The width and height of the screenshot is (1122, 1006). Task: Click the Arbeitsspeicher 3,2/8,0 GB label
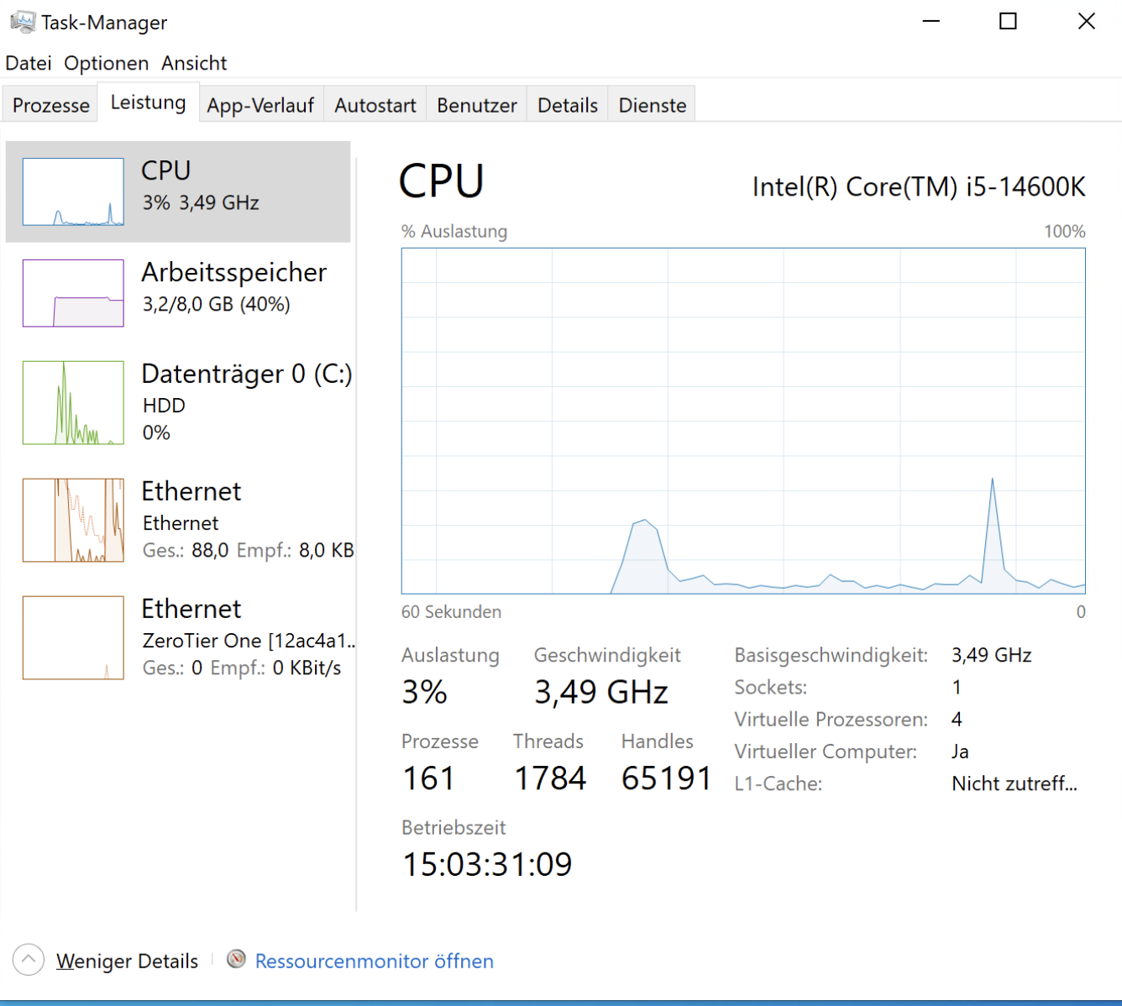(x=217, y=304)
